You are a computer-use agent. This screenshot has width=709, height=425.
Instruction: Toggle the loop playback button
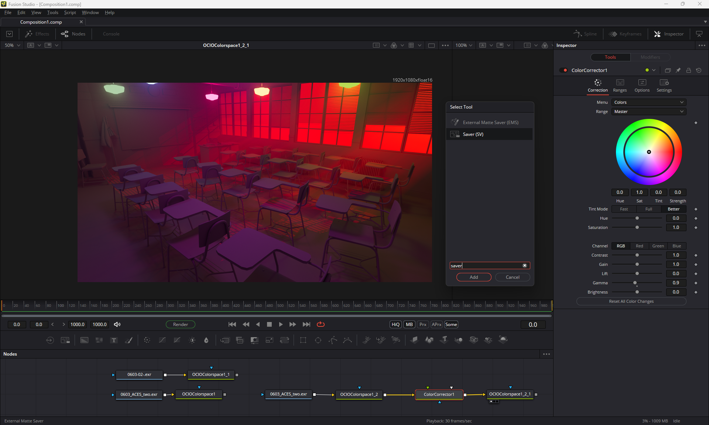tap(321, 324)
